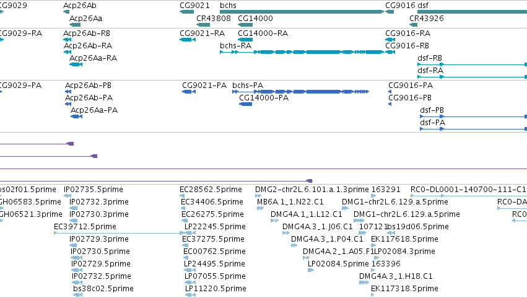Click the CR43808 gene arrow
The height and width of the screenshot is (298, 527).
203,25
